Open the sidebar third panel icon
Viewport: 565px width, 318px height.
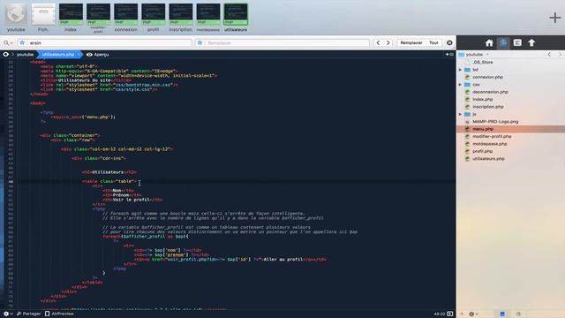pyautogui.click(x=517, y=43)
